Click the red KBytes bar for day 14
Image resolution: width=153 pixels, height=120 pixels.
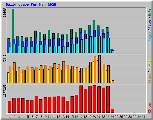point(68,107)
